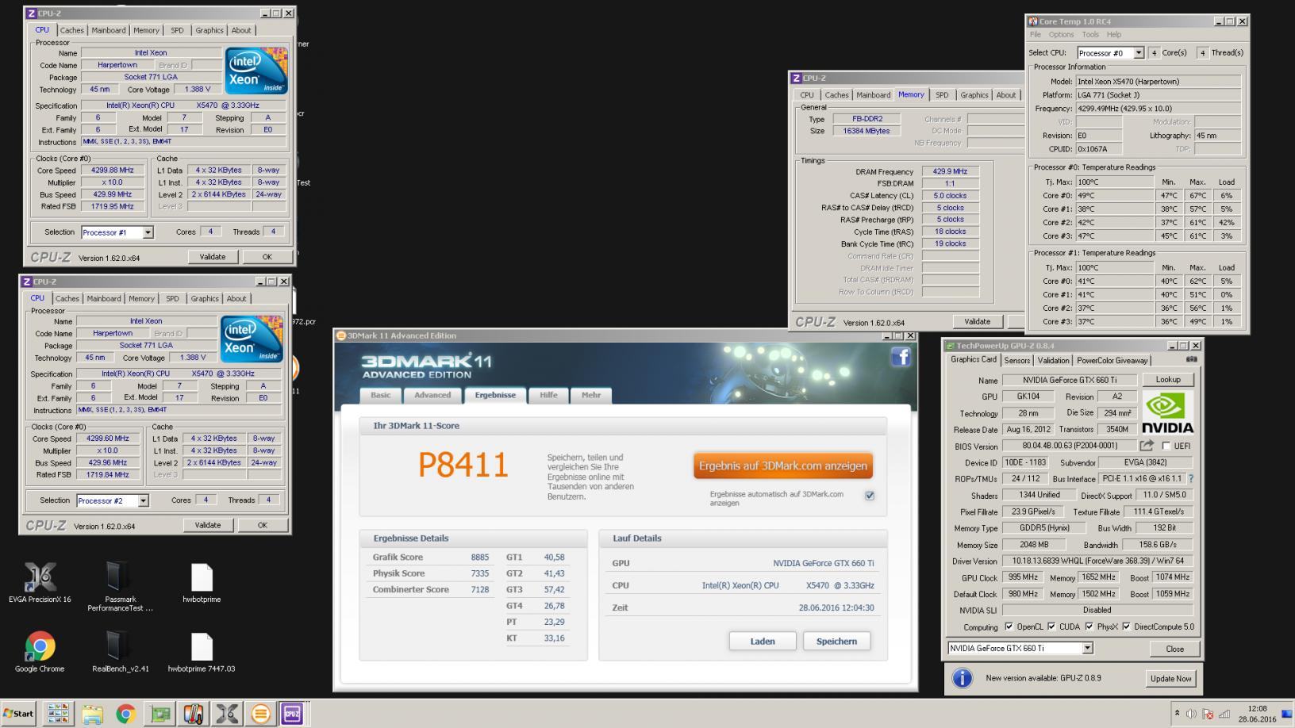
Task: Toggle the PhysX checkbox in GPU-Z
Action: (1089, 626)
